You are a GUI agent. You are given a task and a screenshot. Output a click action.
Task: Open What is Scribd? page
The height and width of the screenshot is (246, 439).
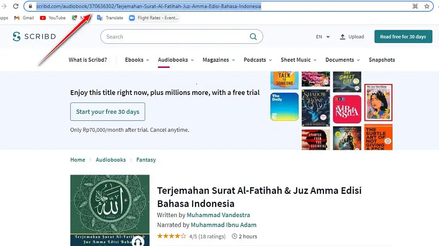[88, 60]
